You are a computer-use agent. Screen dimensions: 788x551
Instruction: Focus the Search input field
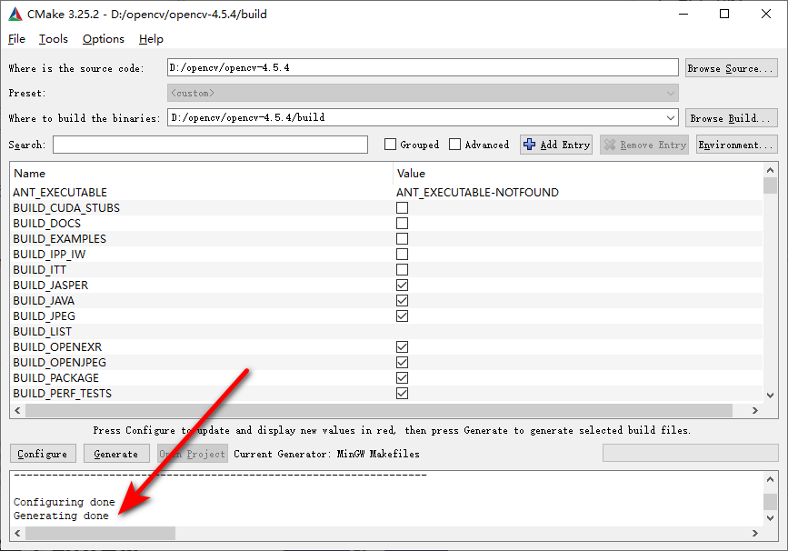(x=210, y=145)
